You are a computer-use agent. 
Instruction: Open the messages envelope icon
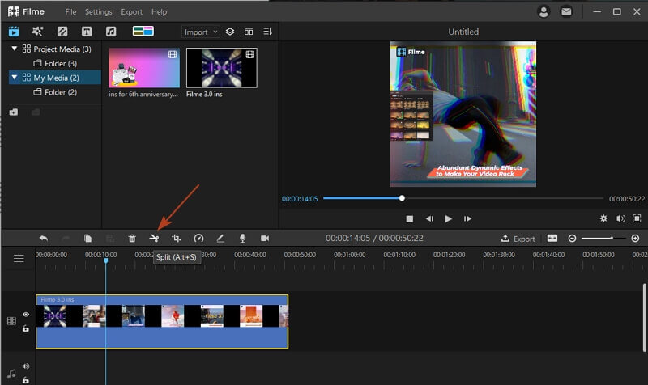(566, 11)
